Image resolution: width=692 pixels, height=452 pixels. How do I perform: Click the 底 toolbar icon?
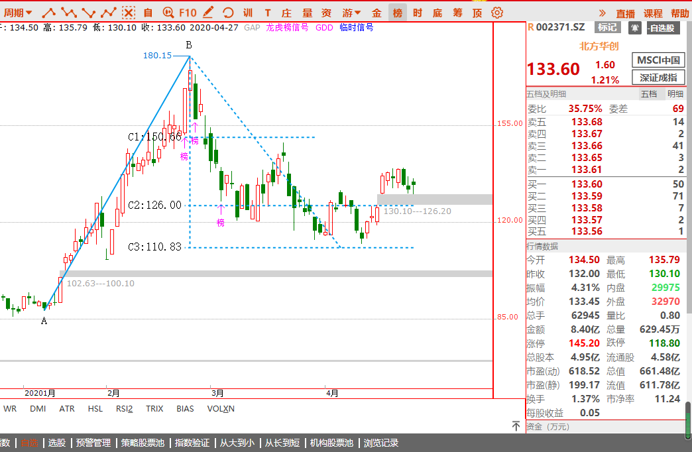pyautogui.click(x=437, y=13)
